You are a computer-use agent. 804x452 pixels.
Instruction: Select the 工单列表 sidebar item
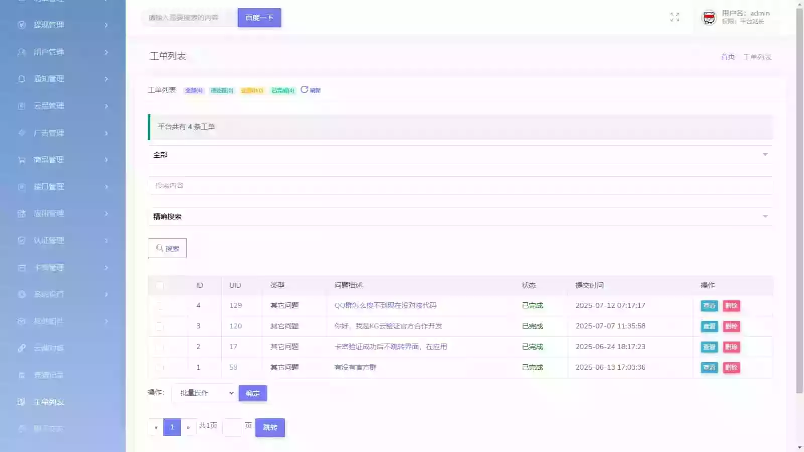coord(48,402)
